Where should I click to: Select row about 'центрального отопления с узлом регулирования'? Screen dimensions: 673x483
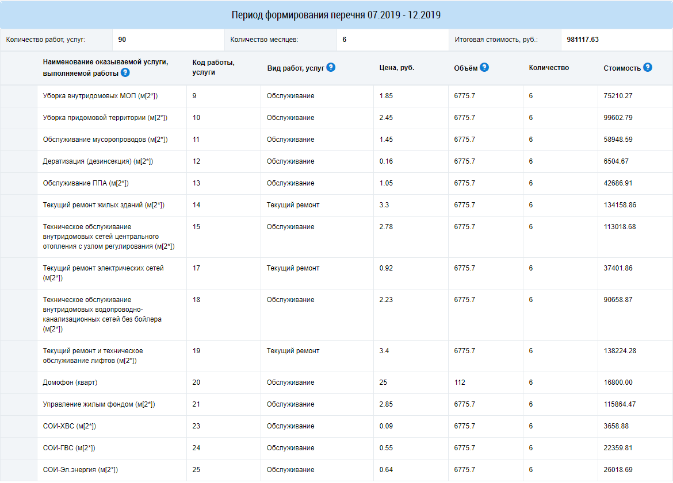coord(336,237)
